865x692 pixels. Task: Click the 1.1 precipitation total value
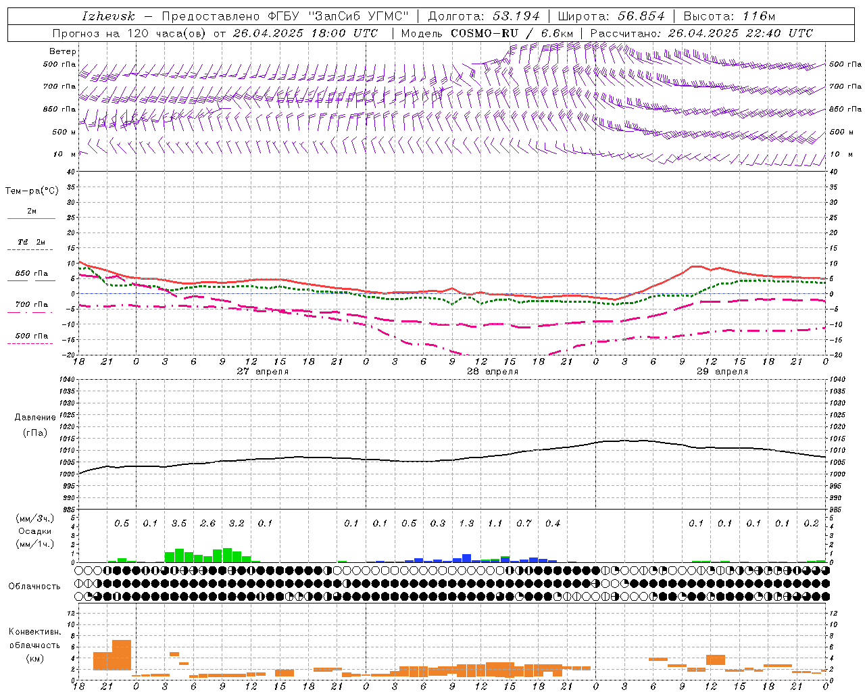click(495, 524)
